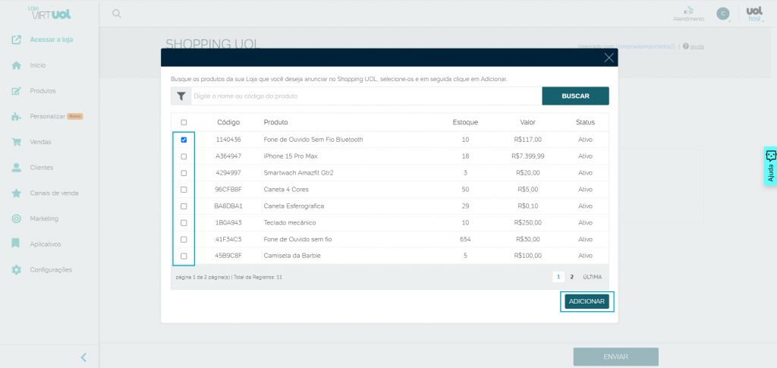Open Vendas section in sidebar
777x368 pixels.
click(41, 142)
